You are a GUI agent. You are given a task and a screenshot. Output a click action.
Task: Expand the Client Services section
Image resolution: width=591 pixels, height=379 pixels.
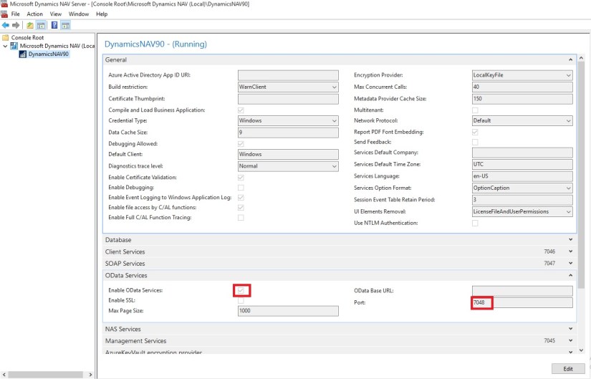coord(340,251)
